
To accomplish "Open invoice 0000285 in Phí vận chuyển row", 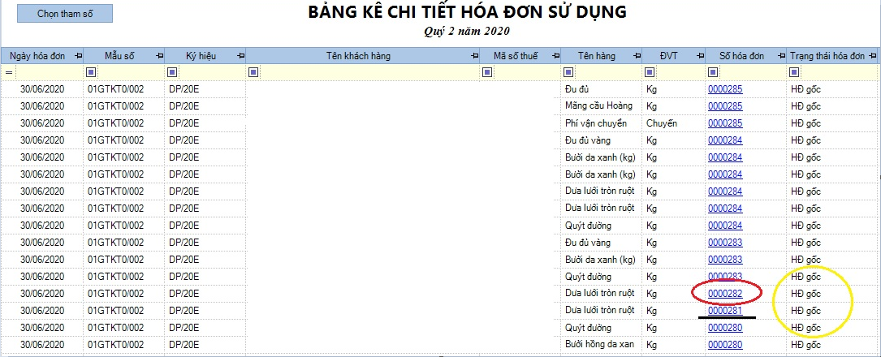I will point(725,123).
